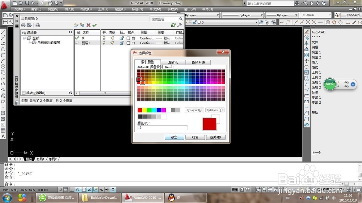This screenshot has width=362, height=203.
Task: Select the Move tool on modify toolbar
Action: [307, 61]
